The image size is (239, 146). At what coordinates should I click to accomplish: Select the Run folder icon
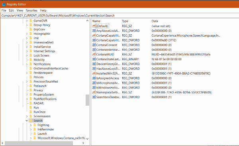pyautogui.click(x=31, y=108)
